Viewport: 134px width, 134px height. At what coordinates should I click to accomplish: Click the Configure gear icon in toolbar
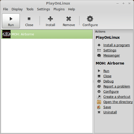[x=90, y=19]
